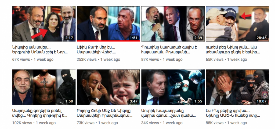
Task: Click the '253K views • 1 week ago' metadata line
Action: click(x=98, y=60)
